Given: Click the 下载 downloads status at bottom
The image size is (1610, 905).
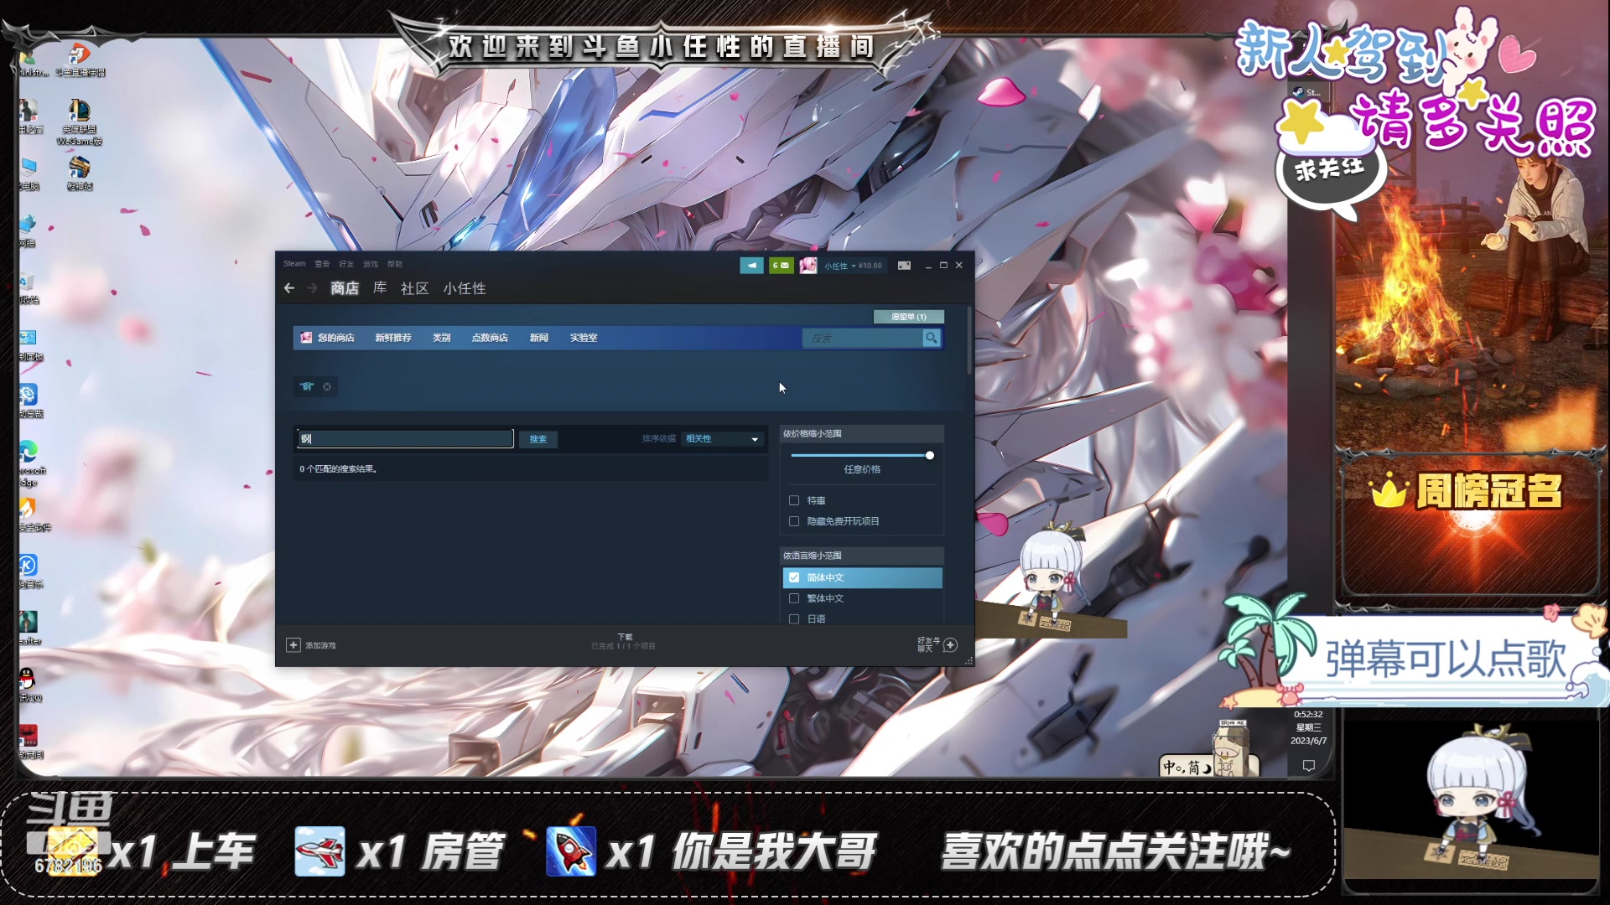Looking at the screenshot, I should [x=624, y=642].
